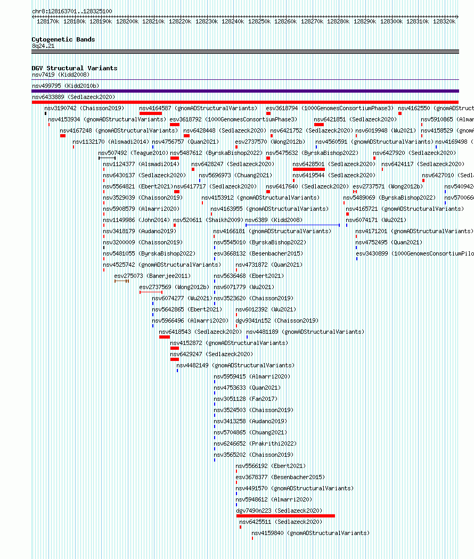Open nsv6074277 (Wu2021) variant
This screenshot has height=559, width=474.
click(x=182, y=298)
